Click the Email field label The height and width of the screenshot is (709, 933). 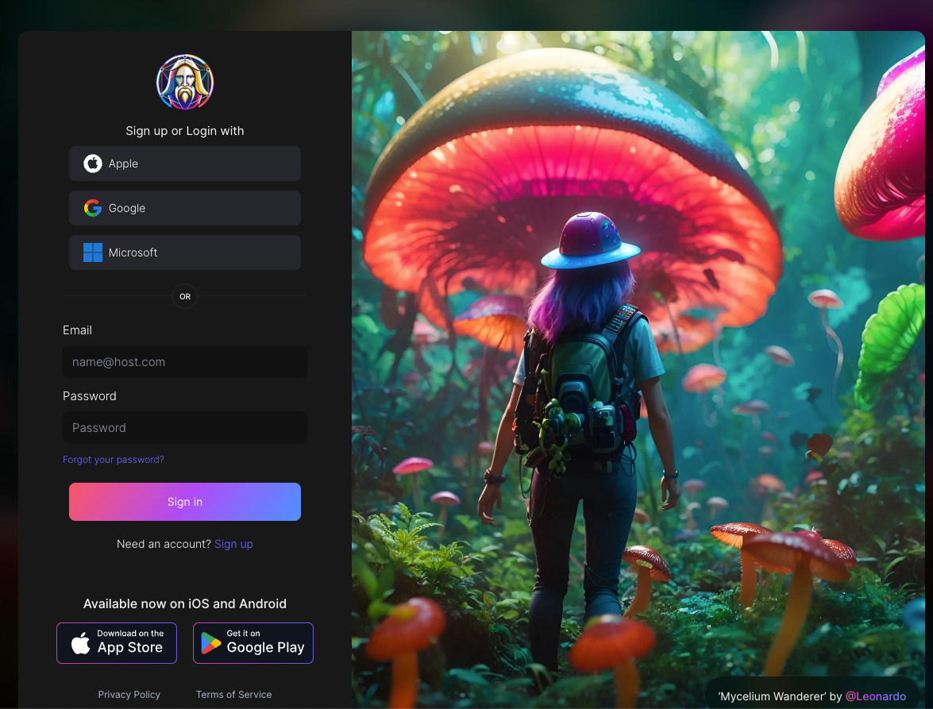click(78, 330)
